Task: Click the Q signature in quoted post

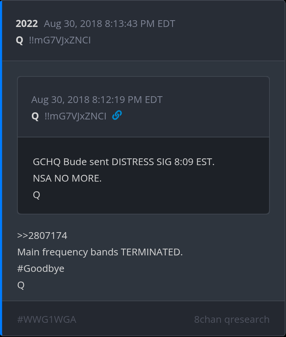Action: point(36,195)
